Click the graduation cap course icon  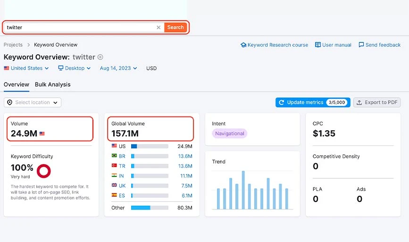pos(243,45)
